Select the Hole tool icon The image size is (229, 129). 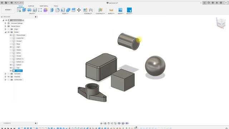(35, 10)
